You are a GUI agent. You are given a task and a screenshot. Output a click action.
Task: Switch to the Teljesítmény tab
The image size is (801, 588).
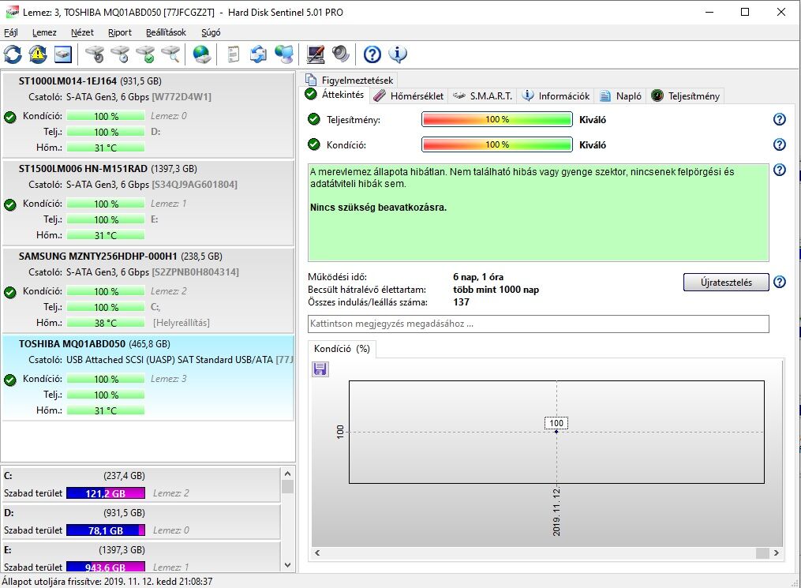click(686, 96)
